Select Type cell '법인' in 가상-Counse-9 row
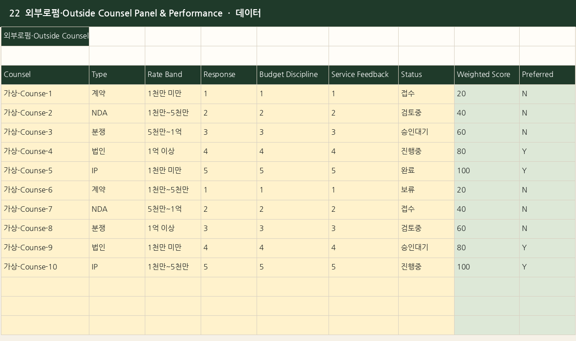The height and width of the screenshot is (341, 576). [x=117, y=248]
